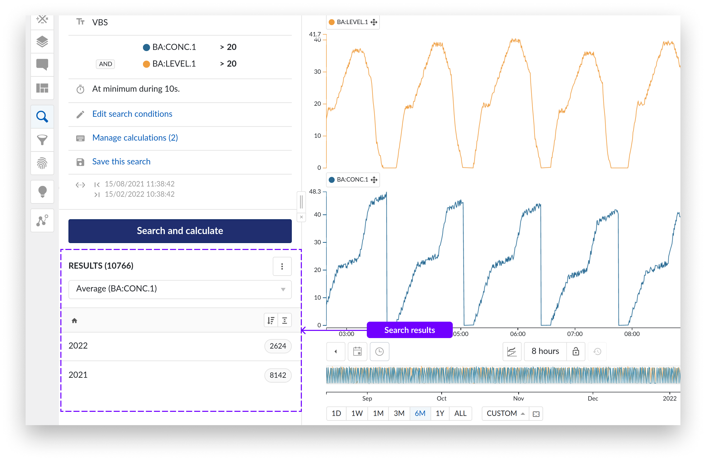Click the sort results descending icon

[x=271, y=320]
